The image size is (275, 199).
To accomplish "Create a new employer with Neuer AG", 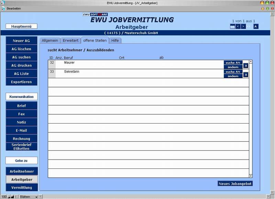I will (21, 40).
